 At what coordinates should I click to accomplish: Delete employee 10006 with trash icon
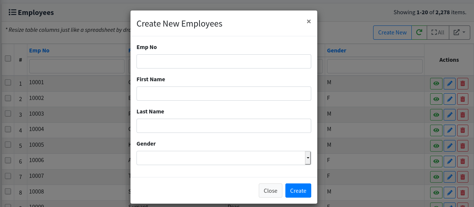(462, 162)
